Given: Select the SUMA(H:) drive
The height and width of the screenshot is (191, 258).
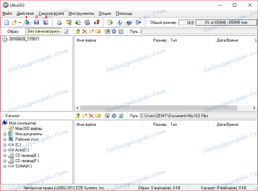Looking at the screenshot, I should coord(23,166).
